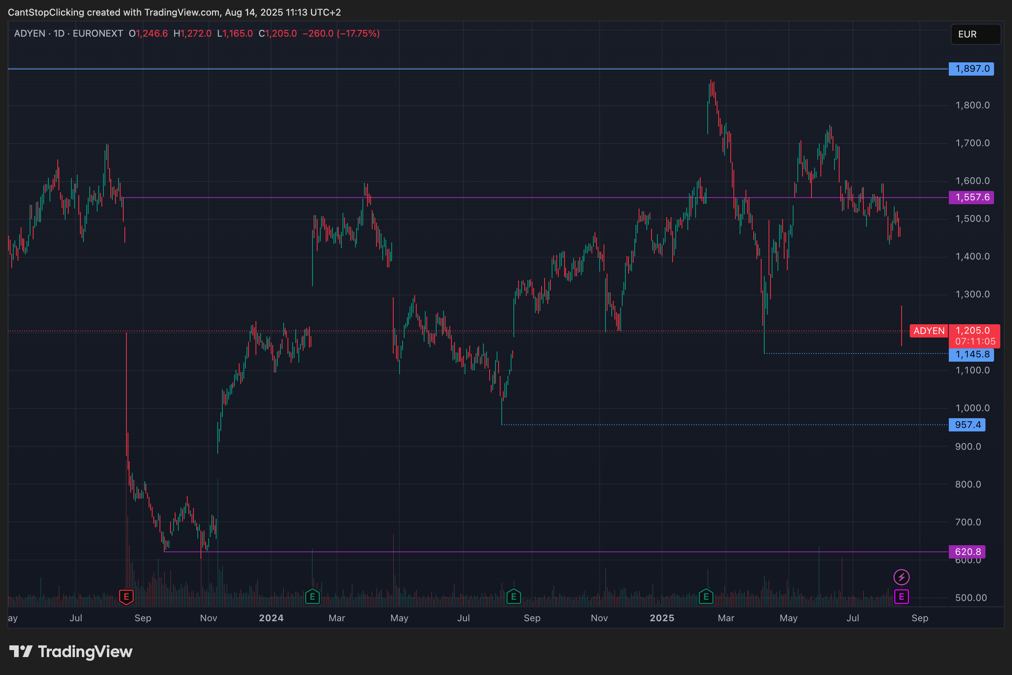The height and width of the screenshot is (675, 1012).
Task: Click the magenta upcoming earnings E marker
Action: tap(901, 597)
